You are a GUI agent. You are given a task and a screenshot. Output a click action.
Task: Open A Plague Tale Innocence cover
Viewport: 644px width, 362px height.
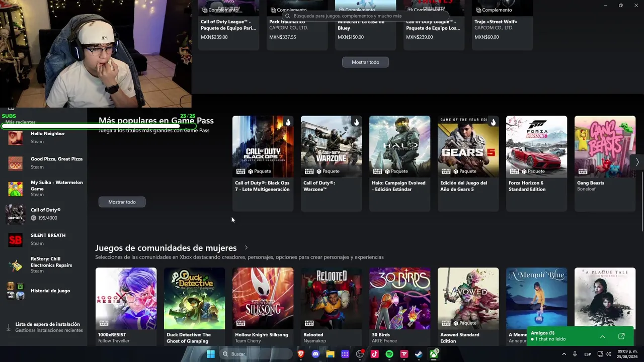[605, 298]
